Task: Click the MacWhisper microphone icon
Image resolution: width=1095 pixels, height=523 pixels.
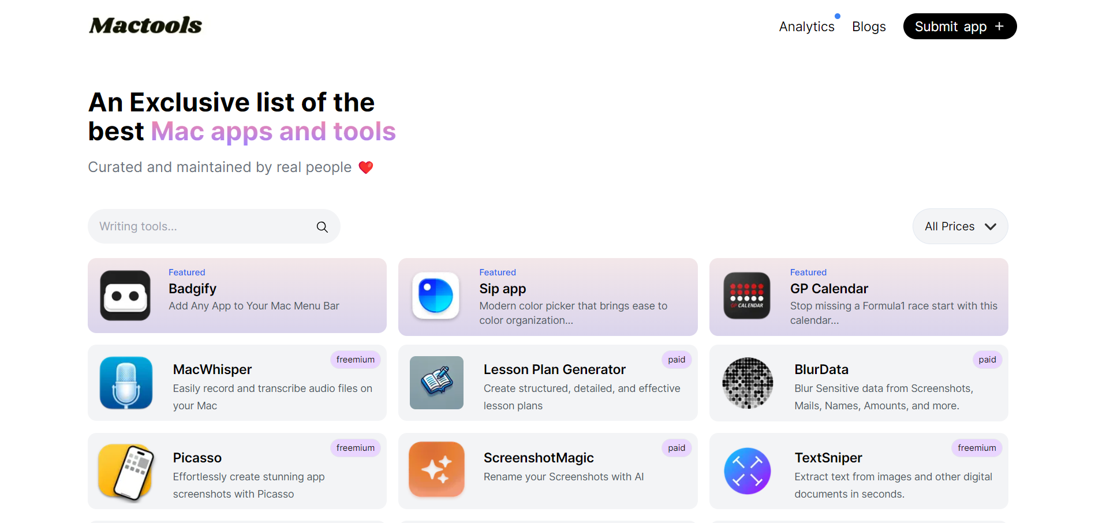Action: (126, 383)
